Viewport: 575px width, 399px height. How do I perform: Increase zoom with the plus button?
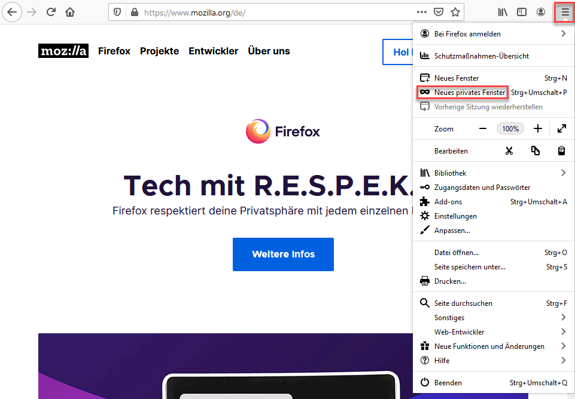pyautogui.click(x=538, y=128)
